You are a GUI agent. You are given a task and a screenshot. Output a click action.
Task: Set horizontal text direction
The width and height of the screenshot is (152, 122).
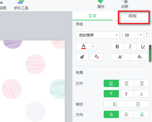point(111,114)
